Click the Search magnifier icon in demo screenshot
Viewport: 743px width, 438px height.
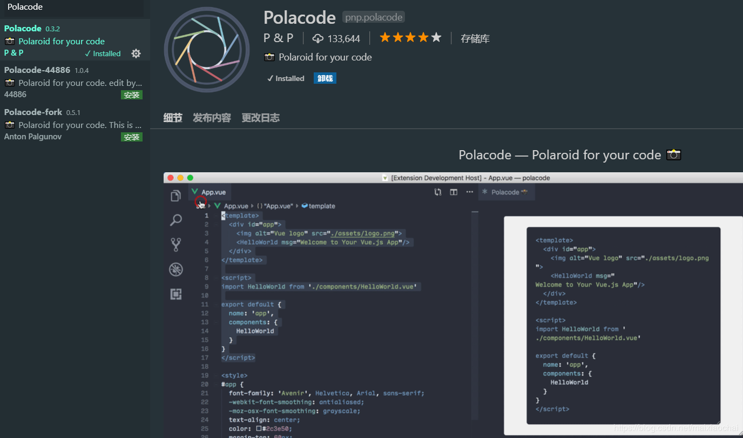(x=175, y=220)
